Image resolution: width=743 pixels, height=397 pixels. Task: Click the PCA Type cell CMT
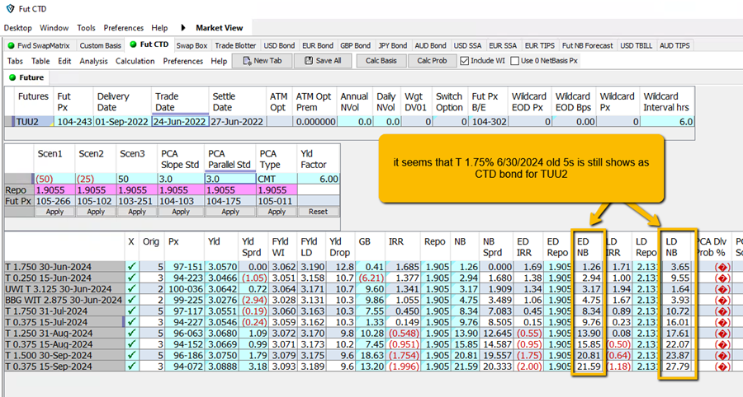tap(277, 179)
